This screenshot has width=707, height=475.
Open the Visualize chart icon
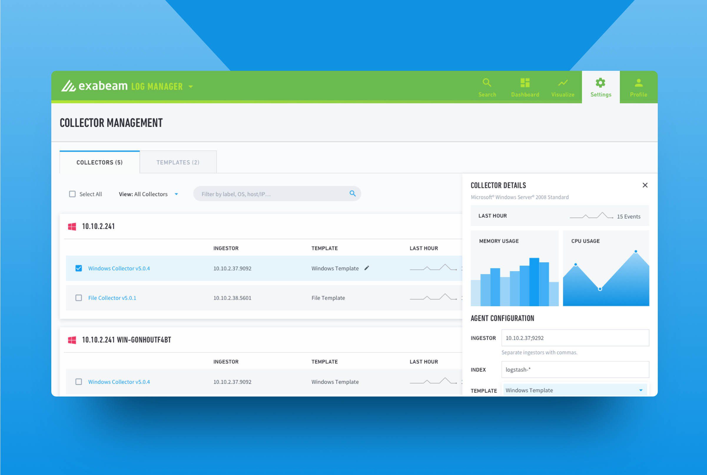[x=563, y=83]
